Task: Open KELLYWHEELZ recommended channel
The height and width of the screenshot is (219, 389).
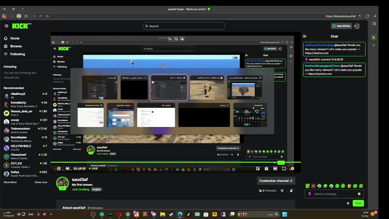Action: pos(25,148)
